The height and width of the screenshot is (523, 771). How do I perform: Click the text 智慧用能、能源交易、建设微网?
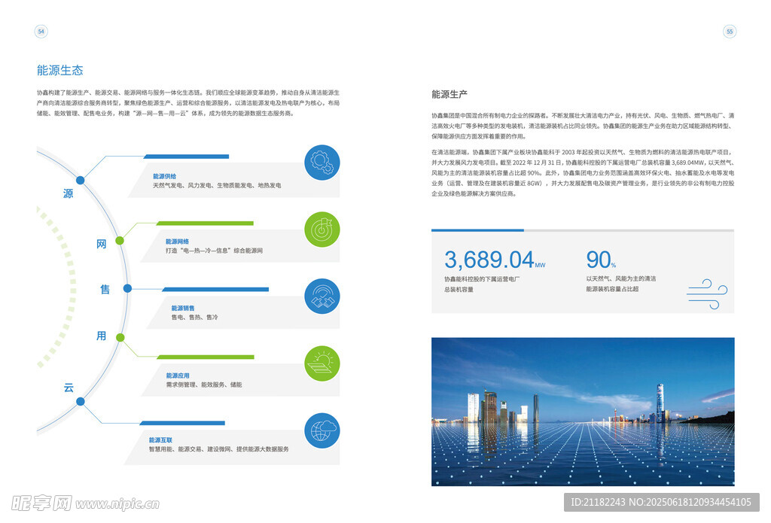pos(190,449)
